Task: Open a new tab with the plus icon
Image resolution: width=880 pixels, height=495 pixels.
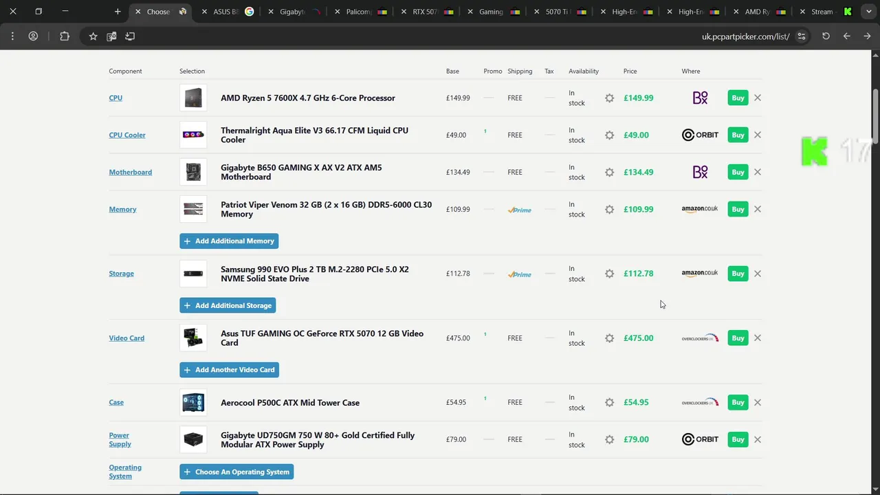Action: [x=118, y=12]
